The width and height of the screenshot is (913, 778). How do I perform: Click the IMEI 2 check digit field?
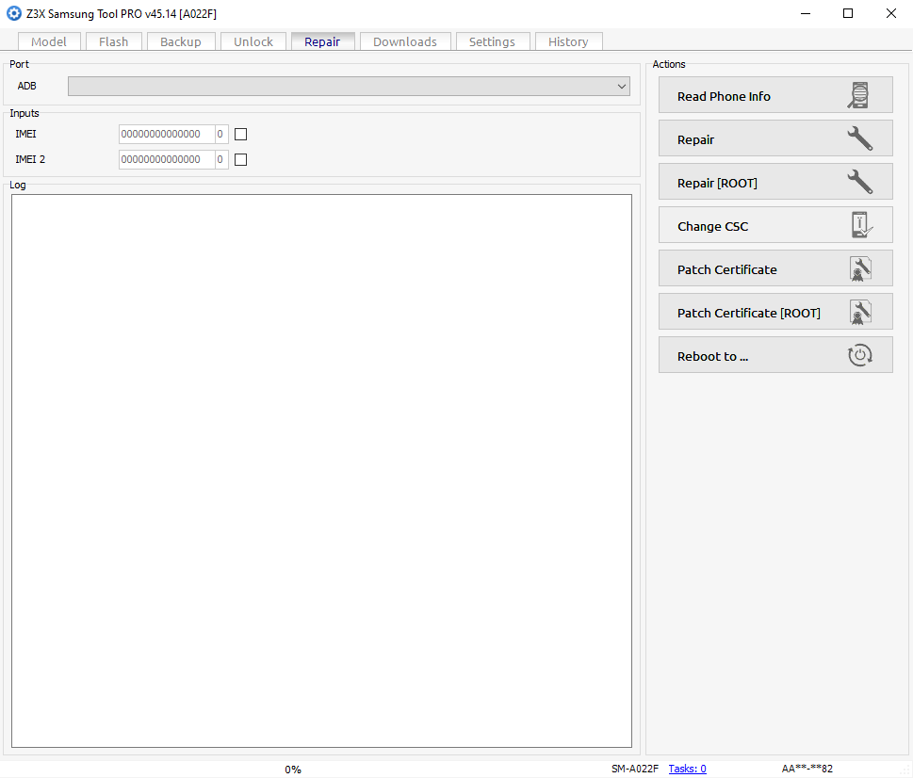click(220, 159)
